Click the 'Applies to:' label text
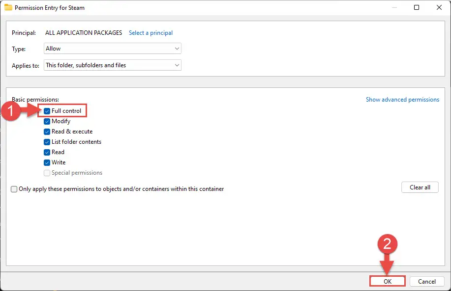This screenshot has height=291, width=451. (x=26, y=66)
